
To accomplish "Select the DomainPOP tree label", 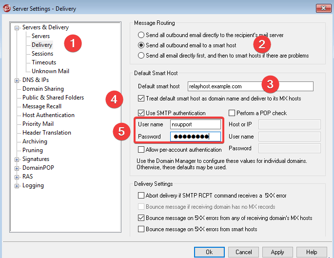I will click(38, 168).
